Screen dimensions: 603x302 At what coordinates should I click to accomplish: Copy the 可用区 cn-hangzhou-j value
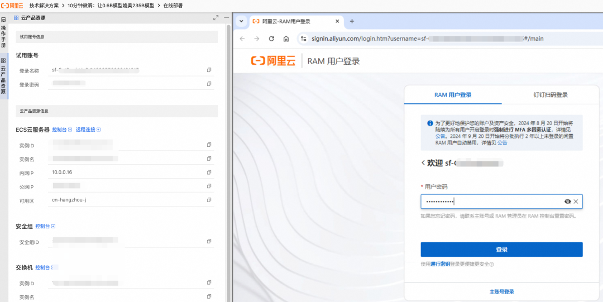[x=209, y=200]
